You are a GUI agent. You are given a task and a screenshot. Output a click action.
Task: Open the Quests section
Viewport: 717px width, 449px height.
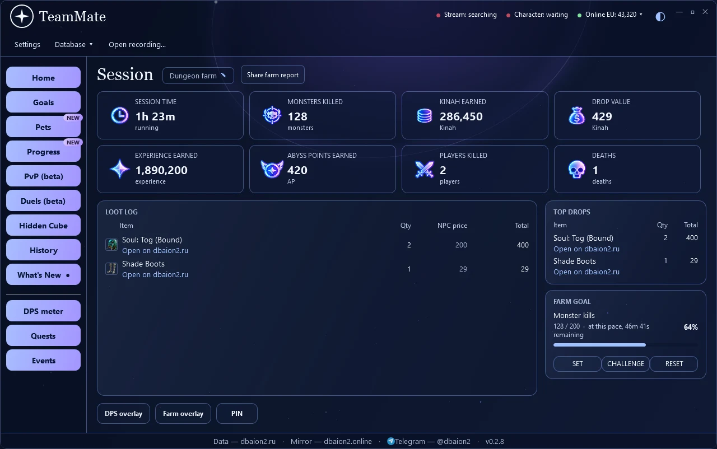point(43,336)
